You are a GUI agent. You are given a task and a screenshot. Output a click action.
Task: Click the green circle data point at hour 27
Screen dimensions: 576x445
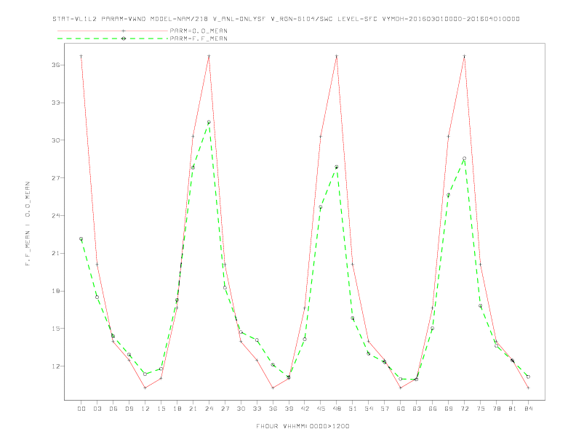pos(225,287)
